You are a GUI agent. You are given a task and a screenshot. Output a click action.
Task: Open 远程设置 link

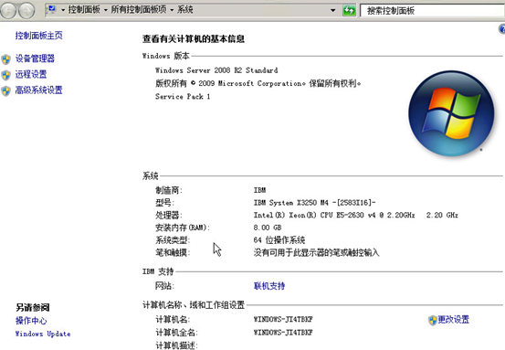tap(31, 74)
